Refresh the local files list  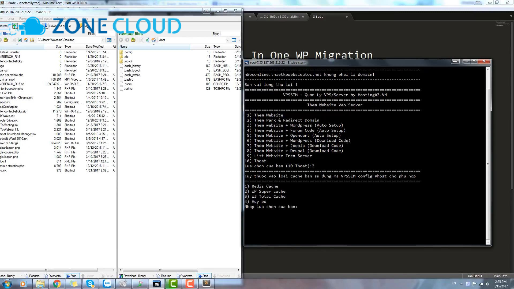point(20,40)
